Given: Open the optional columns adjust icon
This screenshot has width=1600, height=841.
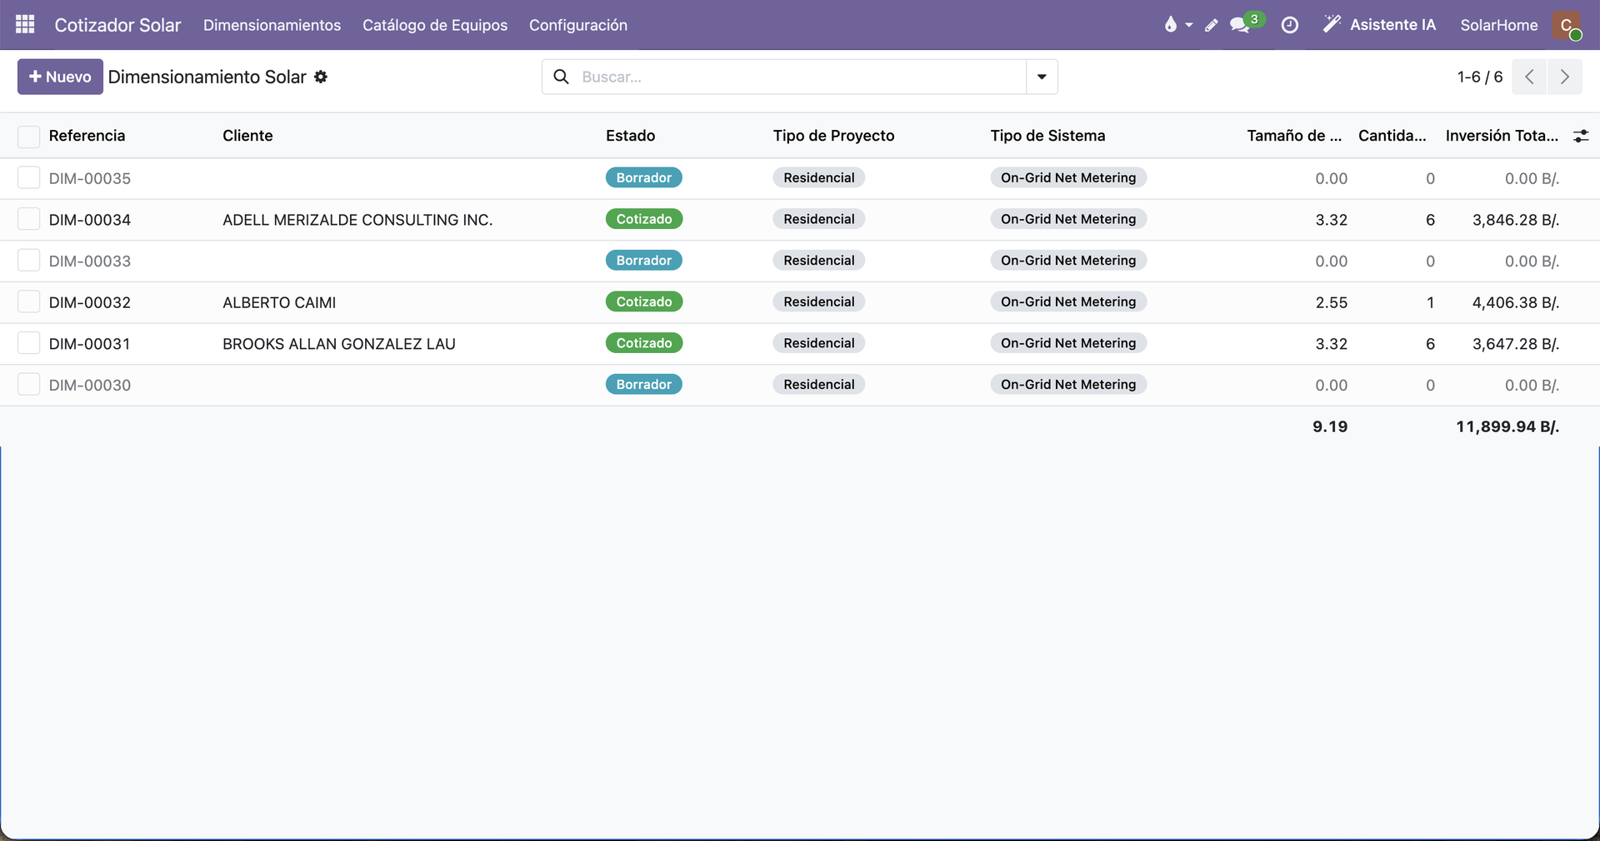Looking at the screenshot, I should 1581,136.
